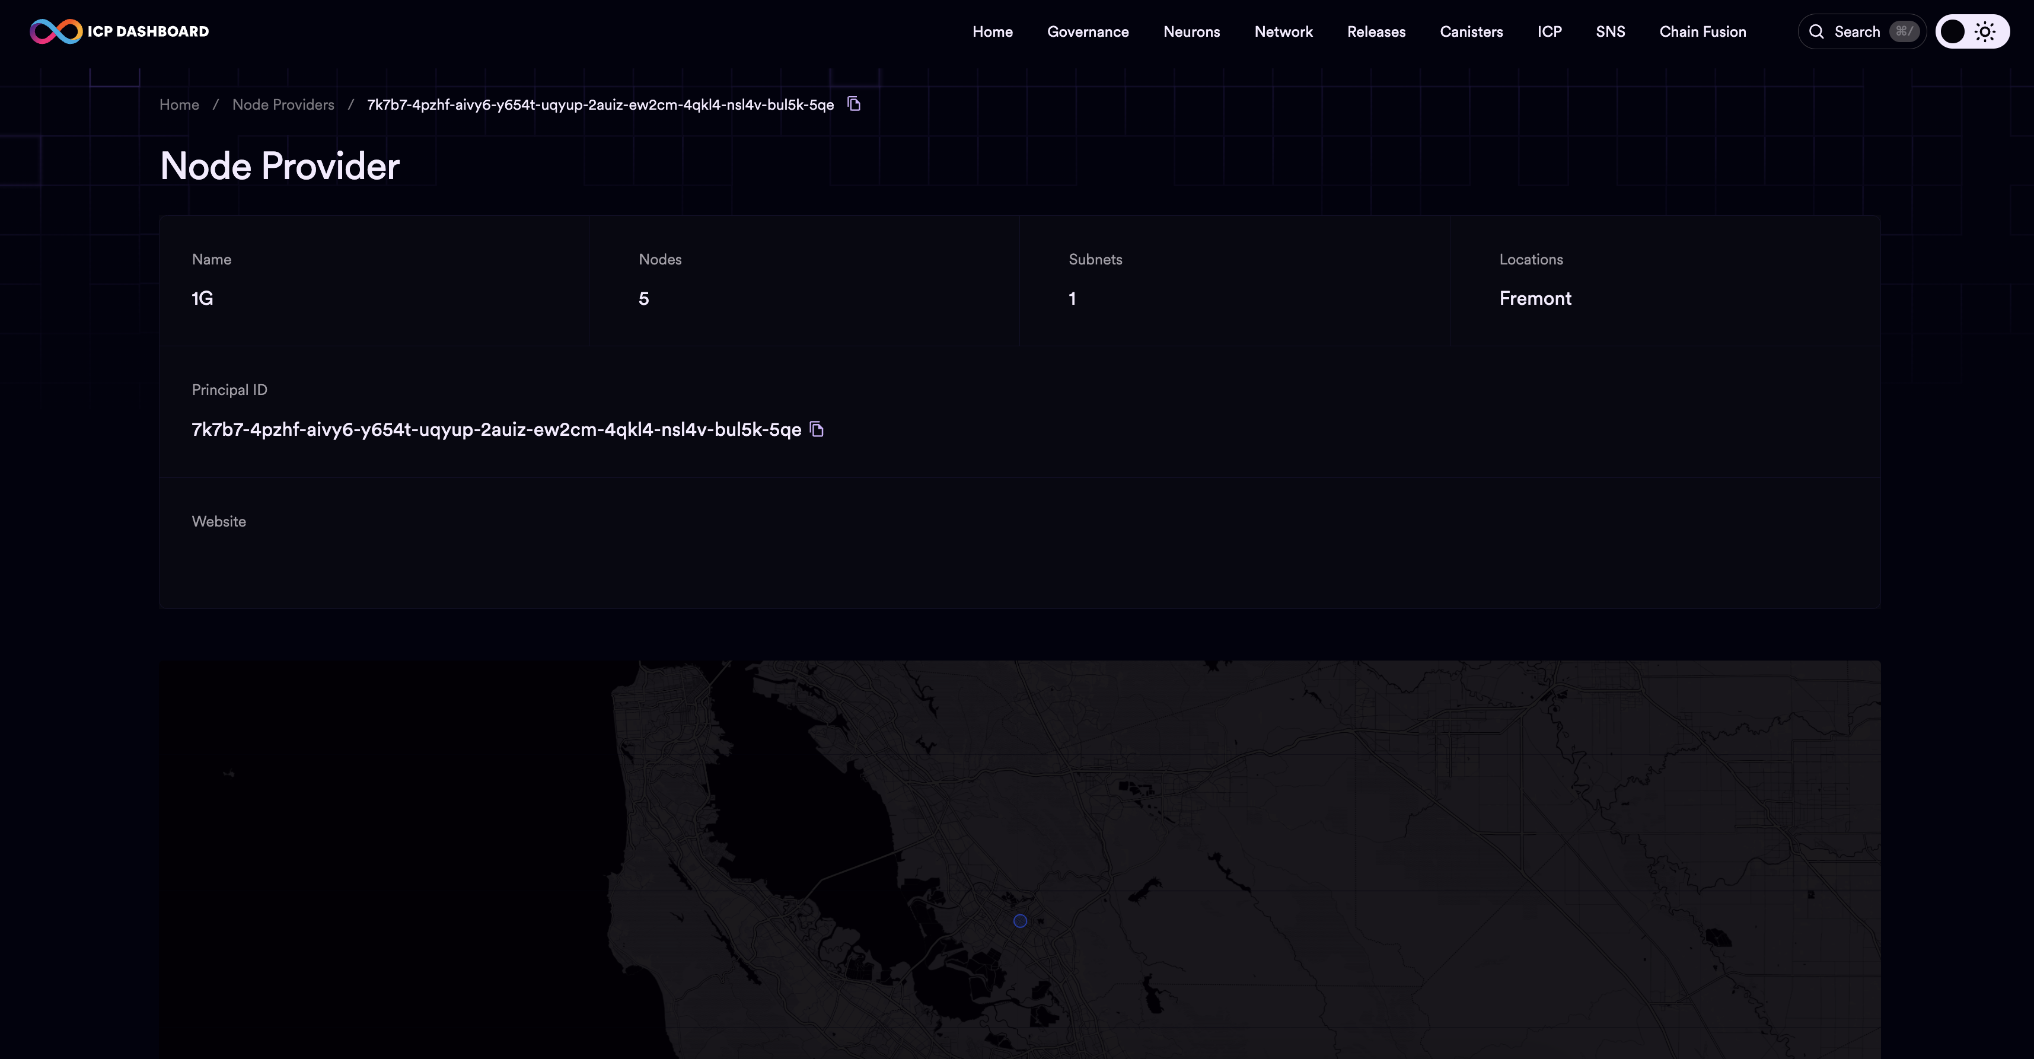Screen dimensions: 2034x1059
Task: Click the Node Provider heading
Action: point(279,166)
